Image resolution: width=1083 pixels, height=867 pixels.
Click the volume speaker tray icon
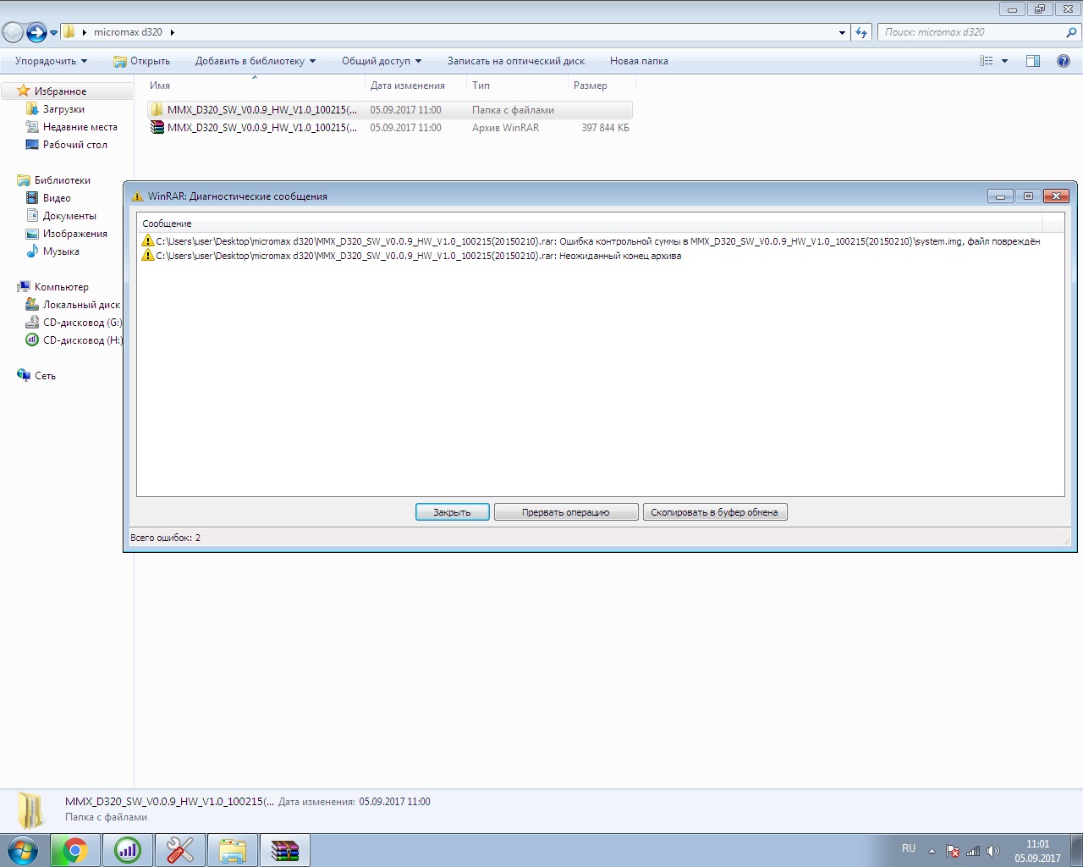click(x=993, y=851)
